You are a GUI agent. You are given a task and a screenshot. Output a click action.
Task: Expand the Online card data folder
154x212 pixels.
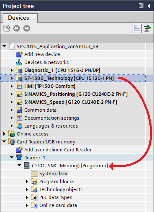pyautogui.click(x=27, y=205)
